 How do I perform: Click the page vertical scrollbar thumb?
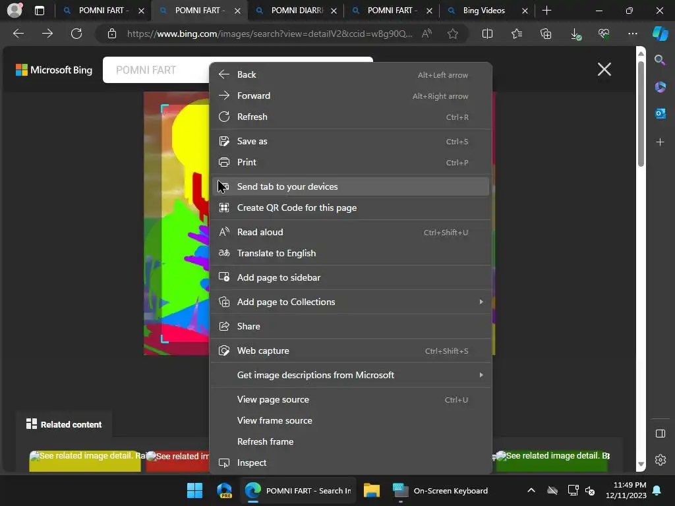pos(641,113)
